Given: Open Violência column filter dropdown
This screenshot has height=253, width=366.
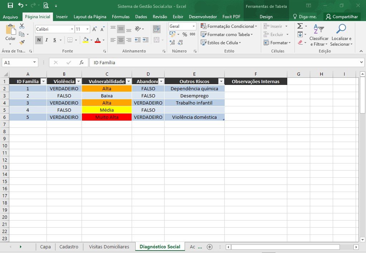Looking at the screenshot, I should [x=79, y=81].
